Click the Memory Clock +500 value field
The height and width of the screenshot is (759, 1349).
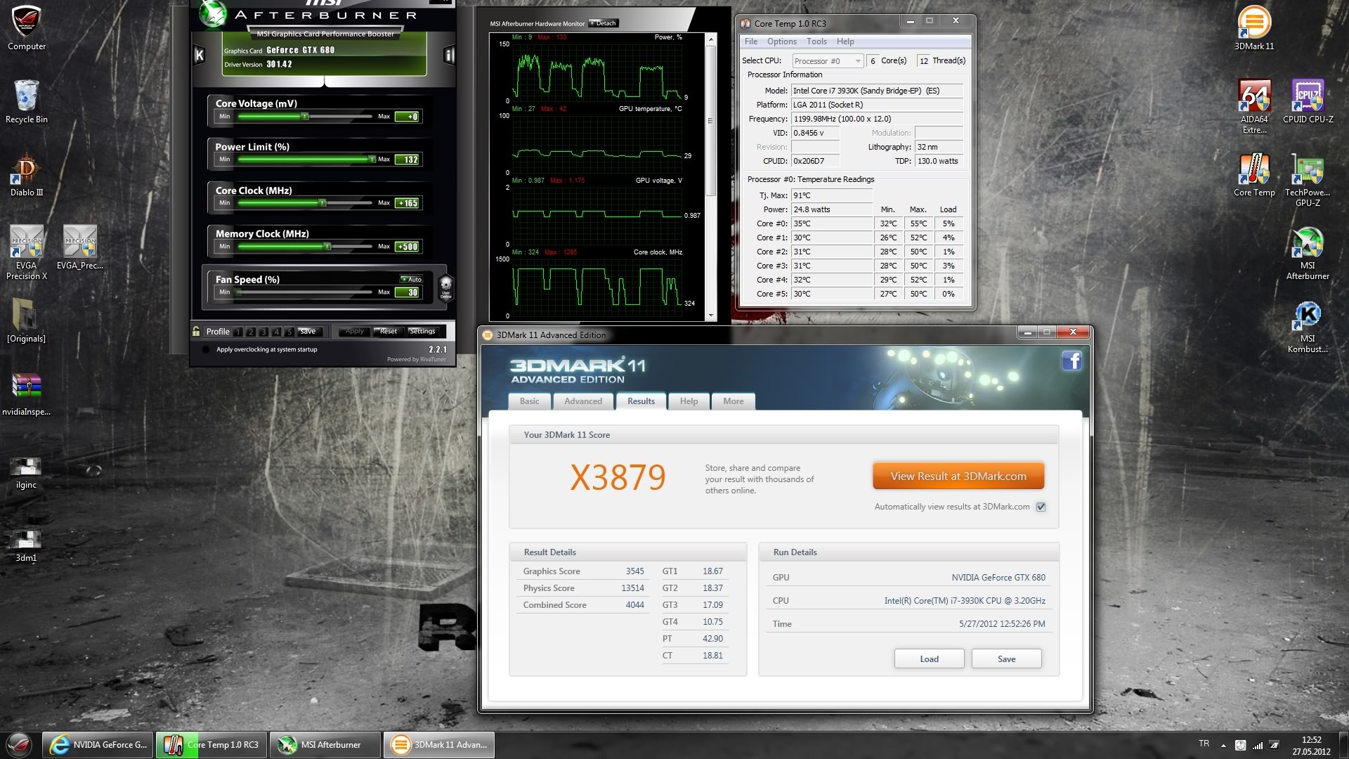click(408, 247)
